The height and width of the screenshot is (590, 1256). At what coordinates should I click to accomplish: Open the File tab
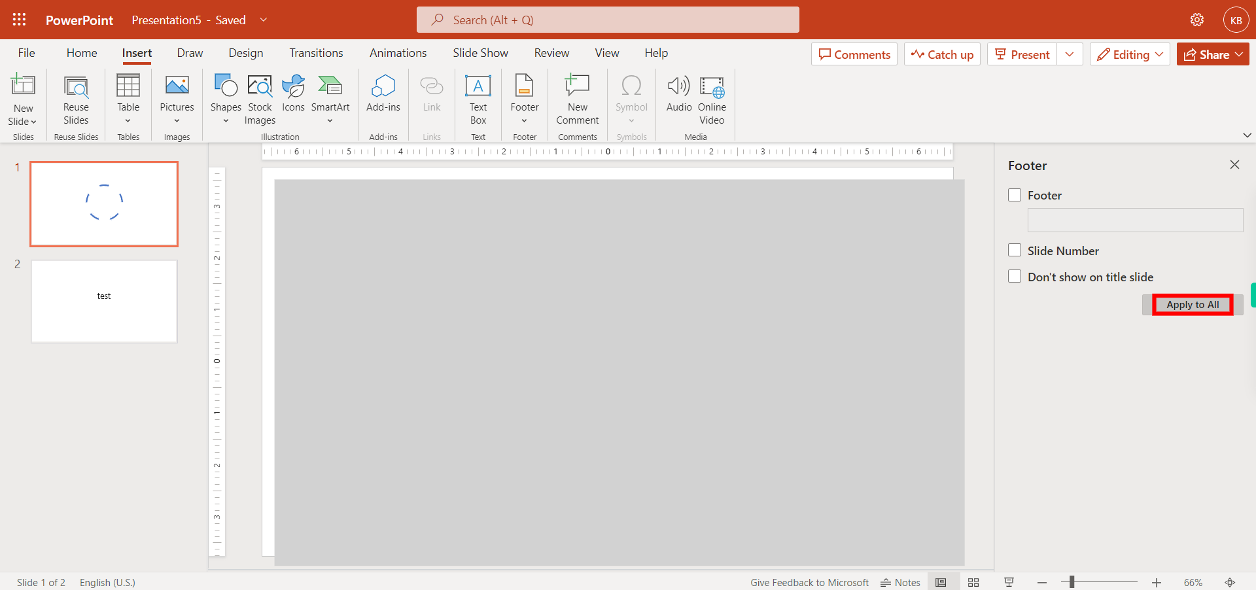(27, 53)
